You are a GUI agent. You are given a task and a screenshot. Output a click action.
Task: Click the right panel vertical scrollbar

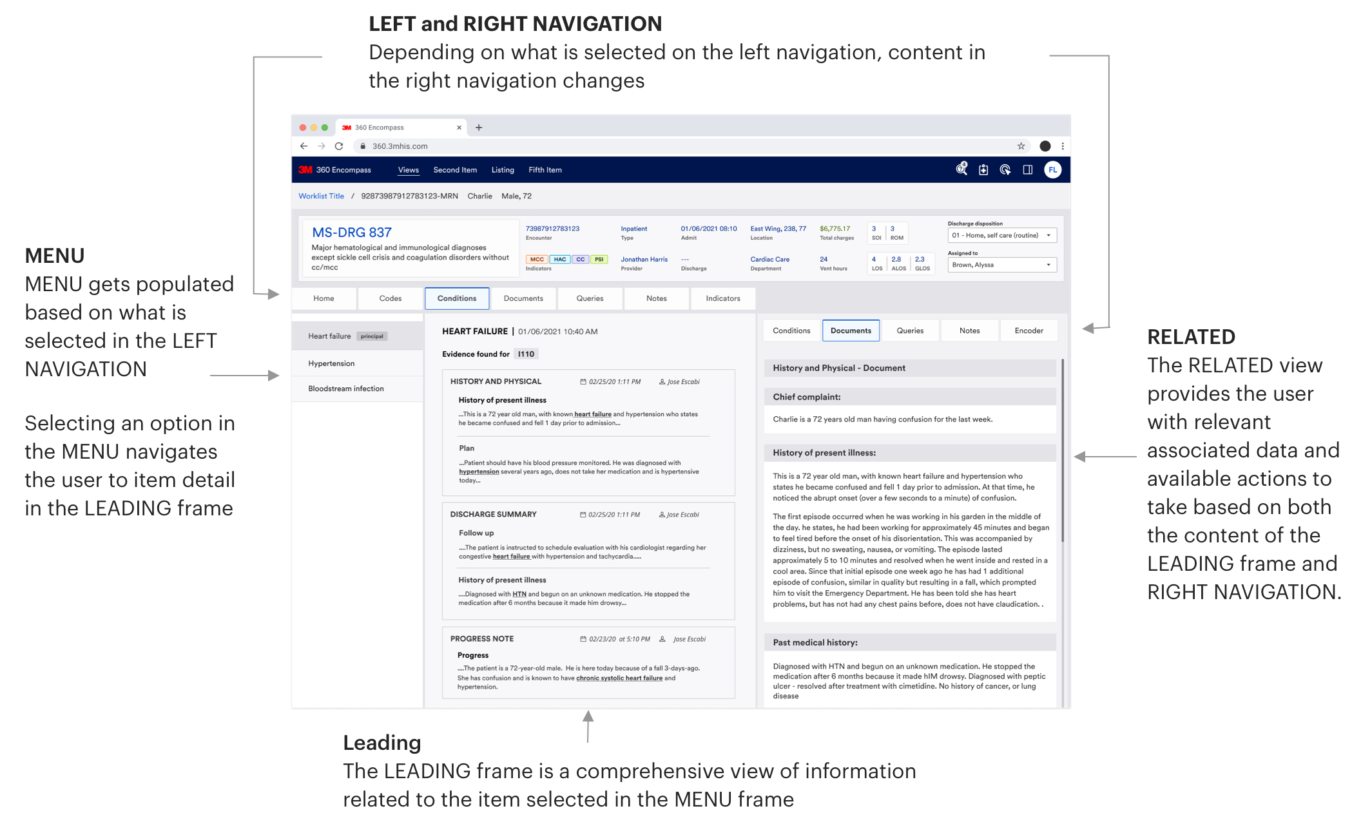pyautogui.click(x=1062, y=451)
